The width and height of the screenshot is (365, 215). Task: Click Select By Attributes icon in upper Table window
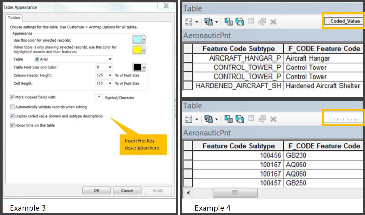tap(228, 22)
